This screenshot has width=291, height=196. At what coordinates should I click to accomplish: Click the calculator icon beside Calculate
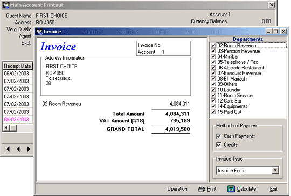click(x=231, y=189)
